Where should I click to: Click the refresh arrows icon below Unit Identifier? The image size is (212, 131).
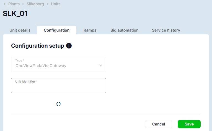tap(58, 104)
